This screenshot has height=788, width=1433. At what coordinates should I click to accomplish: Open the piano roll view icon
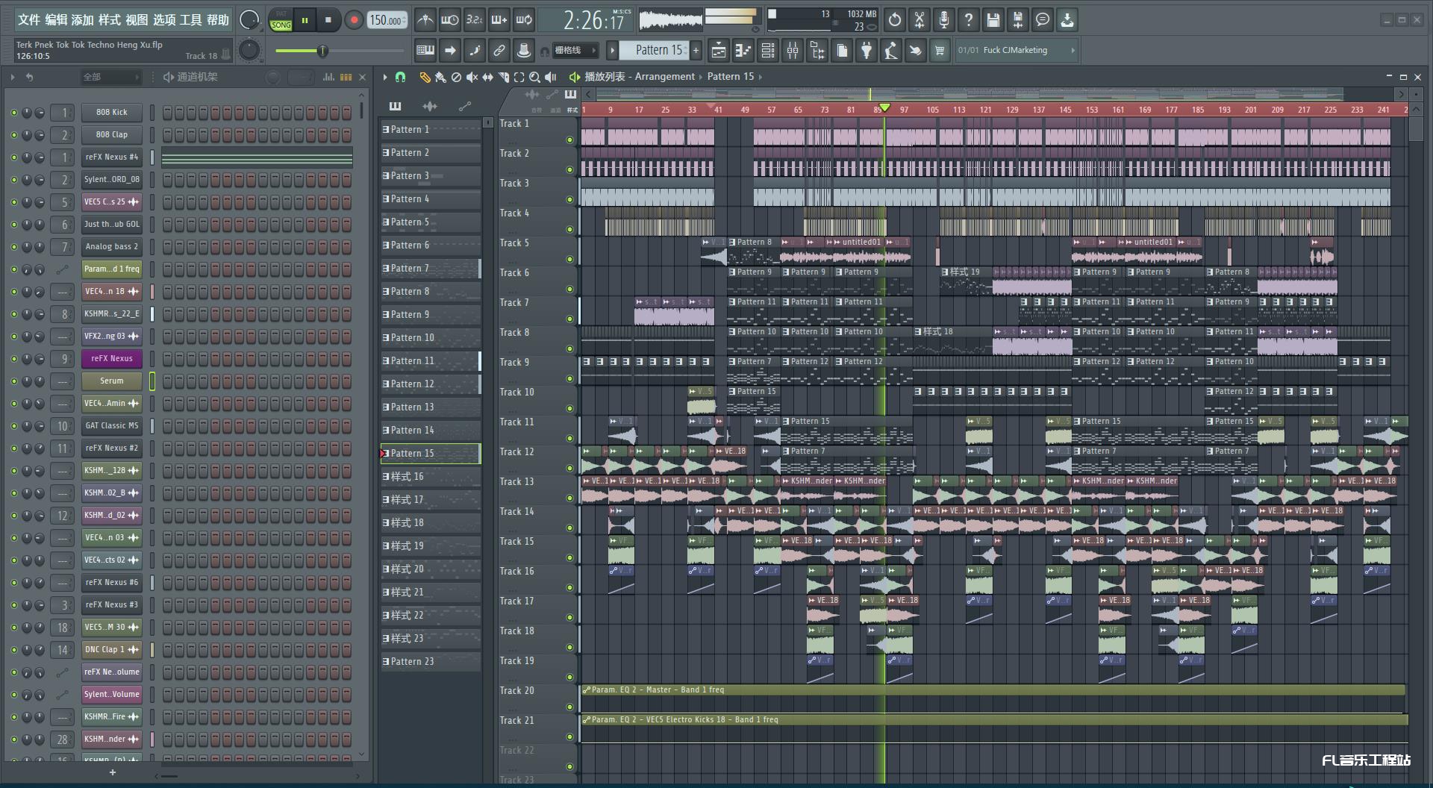743,51
